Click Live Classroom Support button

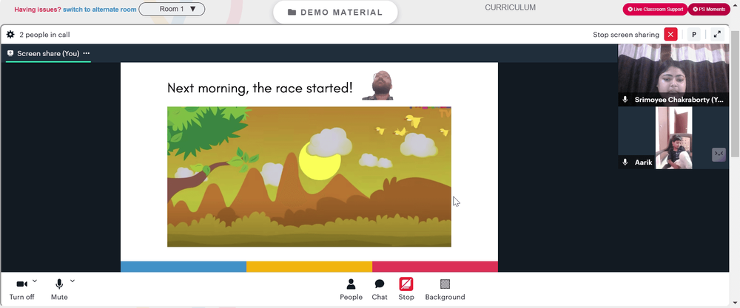(x=655, y=10)
